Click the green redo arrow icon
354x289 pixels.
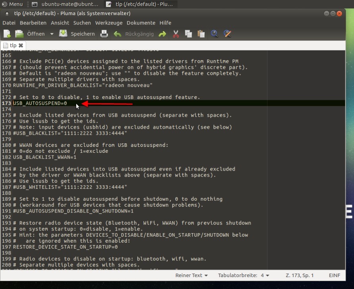[x=162, y=34]
